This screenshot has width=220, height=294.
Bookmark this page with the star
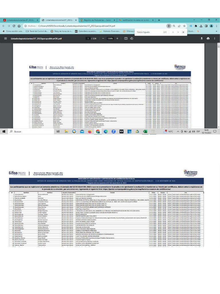point(184,26)
